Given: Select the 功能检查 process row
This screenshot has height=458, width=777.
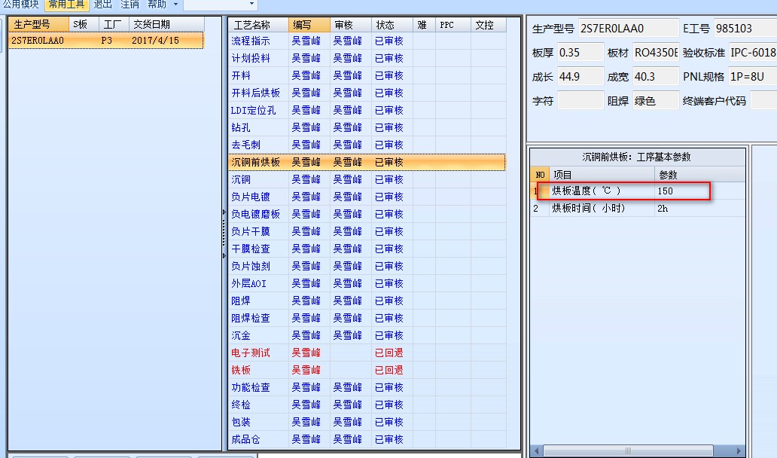Looking at the screenshot, I should [367, 388].
